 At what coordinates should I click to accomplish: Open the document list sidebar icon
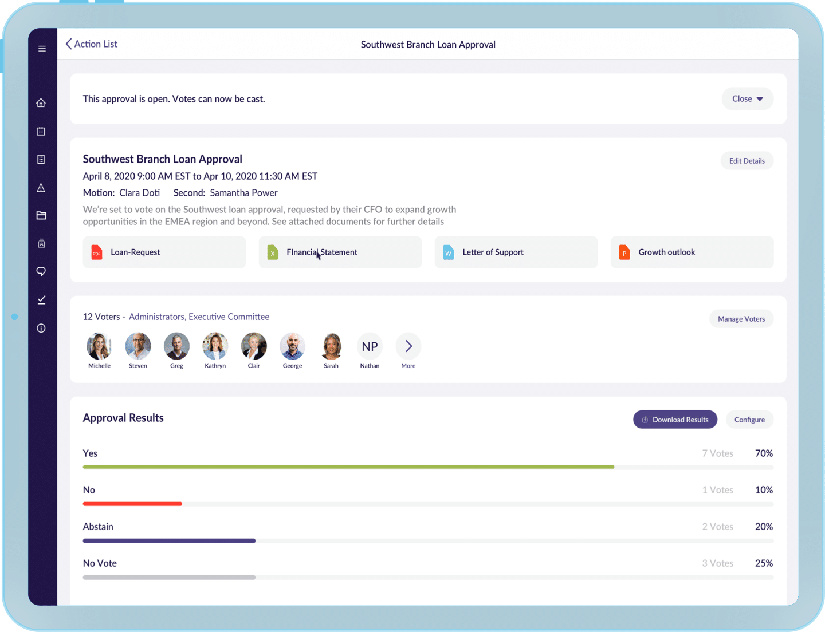pos(41,159)
